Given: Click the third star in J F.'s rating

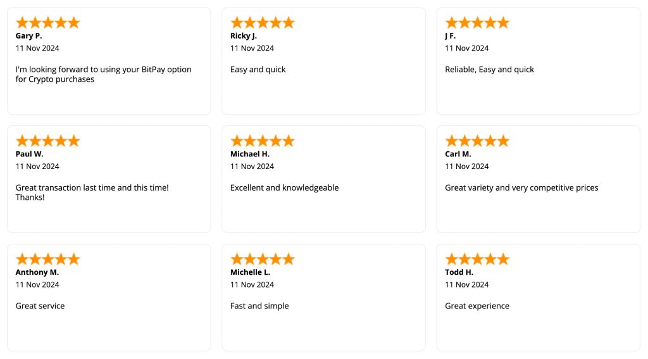Looking at the screenshot, I should 477,23.
